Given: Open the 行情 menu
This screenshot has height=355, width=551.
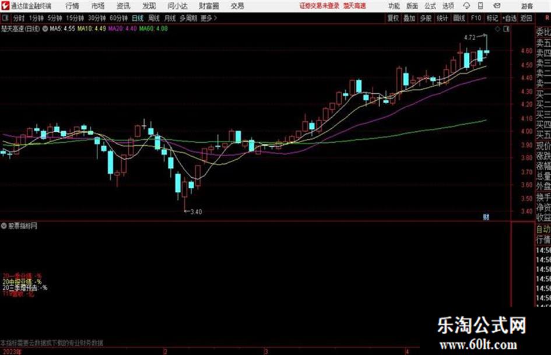Looking at the screenshot, I should coord(72,6).
